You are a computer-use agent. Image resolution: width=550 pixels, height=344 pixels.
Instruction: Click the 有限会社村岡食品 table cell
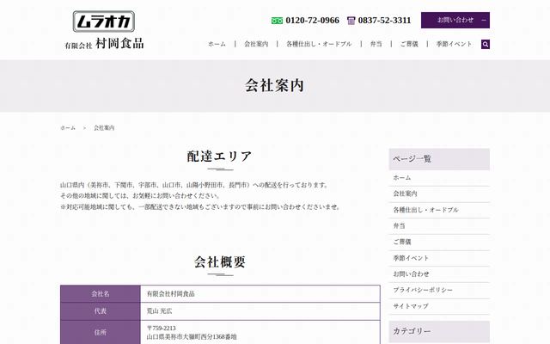pyautogui.click(x=260, y=294)
